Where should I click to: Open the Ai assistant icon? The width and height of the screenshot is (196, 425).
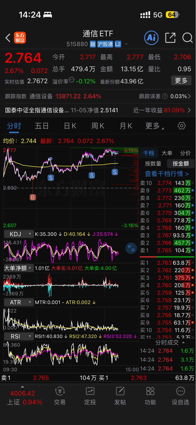151,38
